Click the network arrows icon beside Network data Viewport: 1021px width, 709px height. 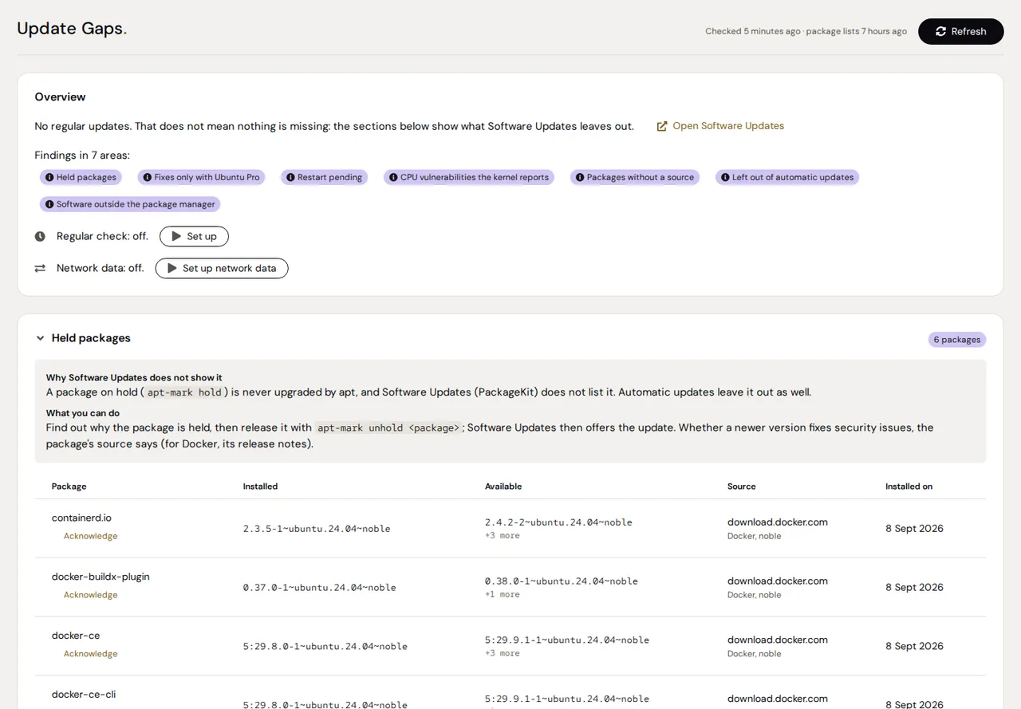coord(40,268)
